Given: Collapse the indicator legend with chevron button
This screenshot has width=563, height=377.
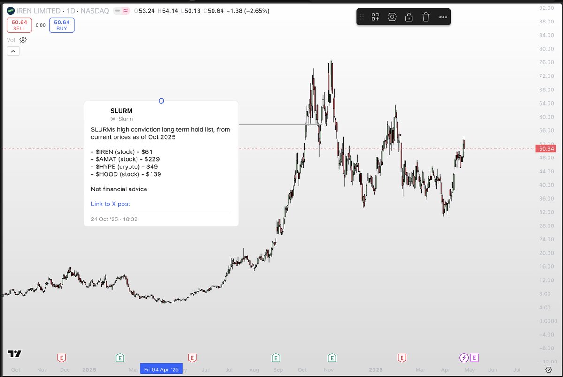Looking at the screenshot, I should click(13, 51).
